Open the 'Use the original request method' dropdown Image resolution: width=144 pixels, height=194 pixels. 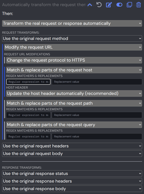click(x=72, y=38)
